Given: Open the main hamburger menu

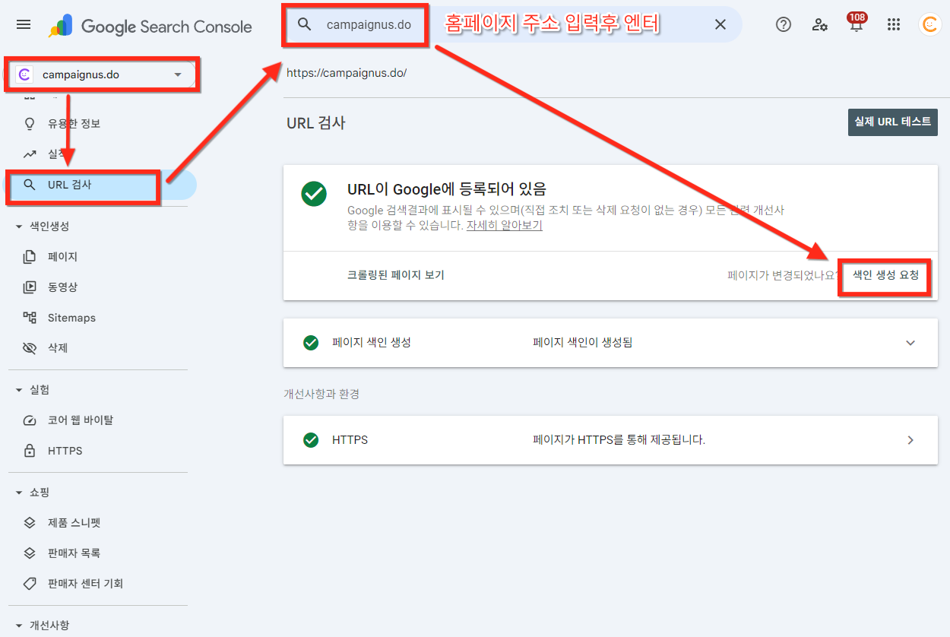Looking at the screenshot, I should [24, 25].
